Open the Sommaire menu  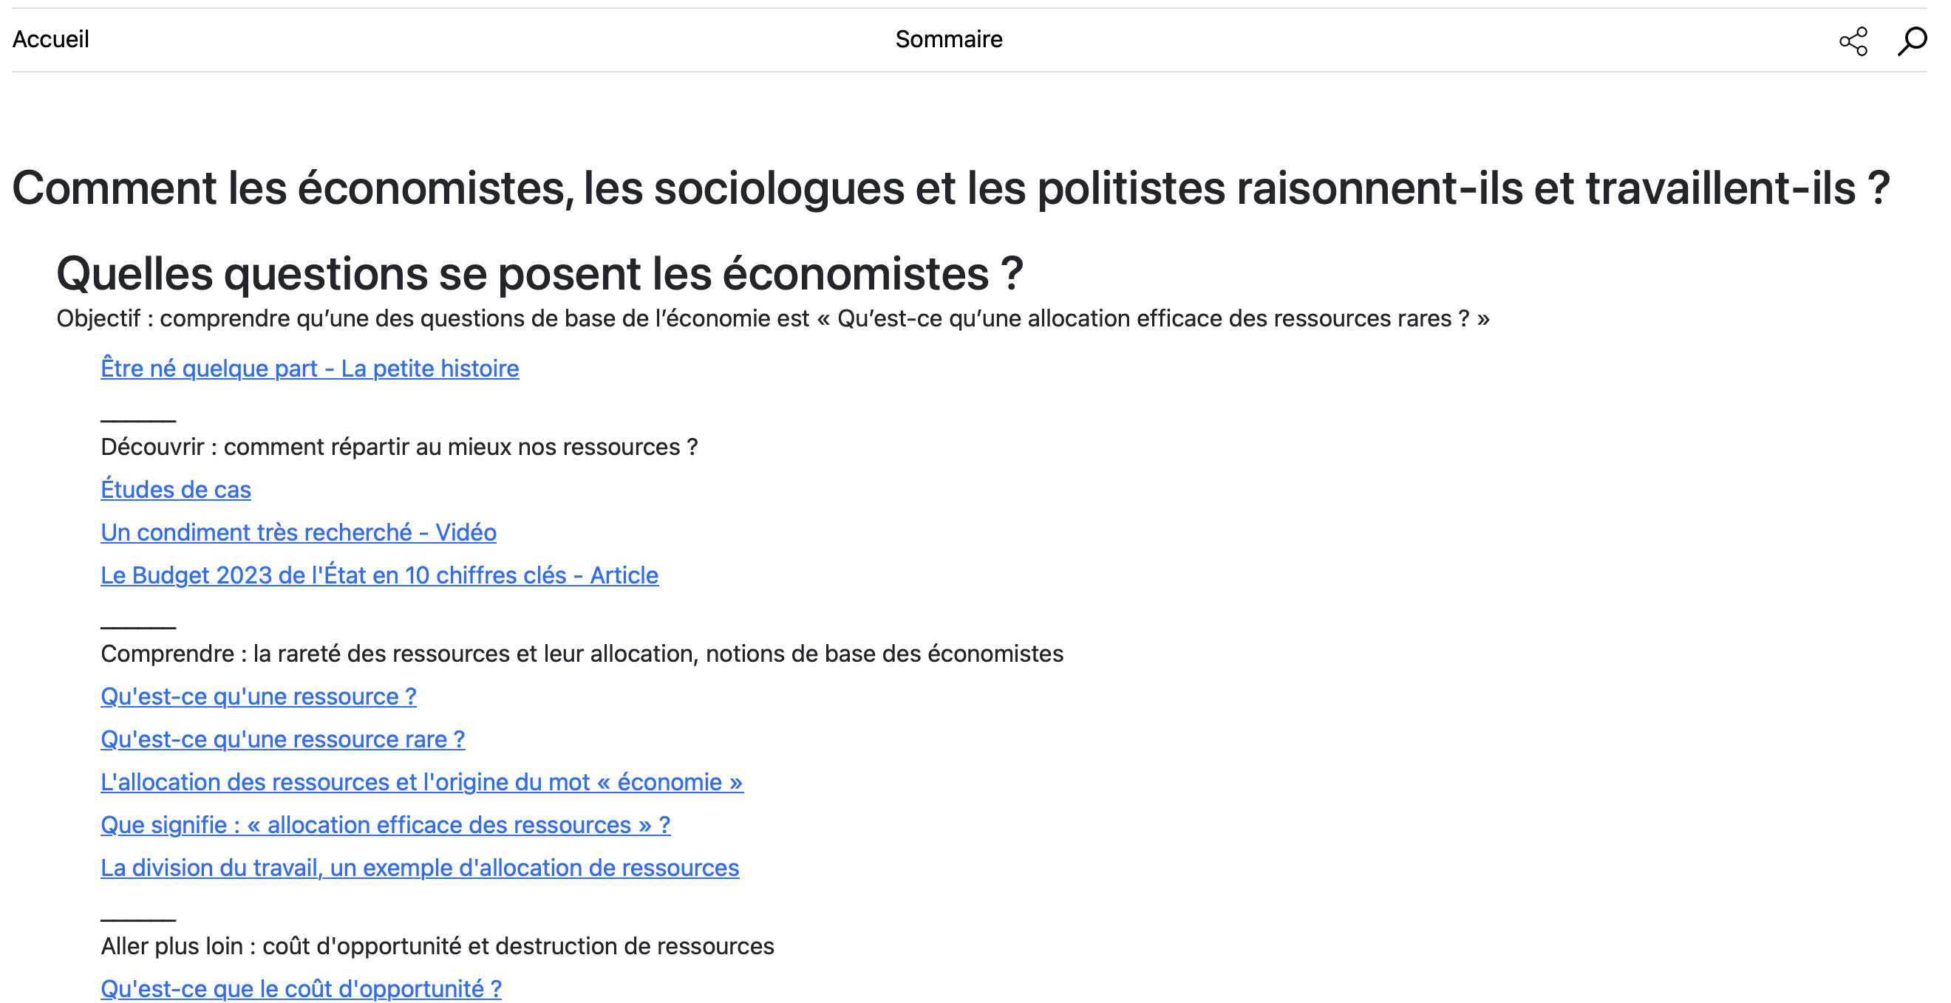click(x=948, y=39)
